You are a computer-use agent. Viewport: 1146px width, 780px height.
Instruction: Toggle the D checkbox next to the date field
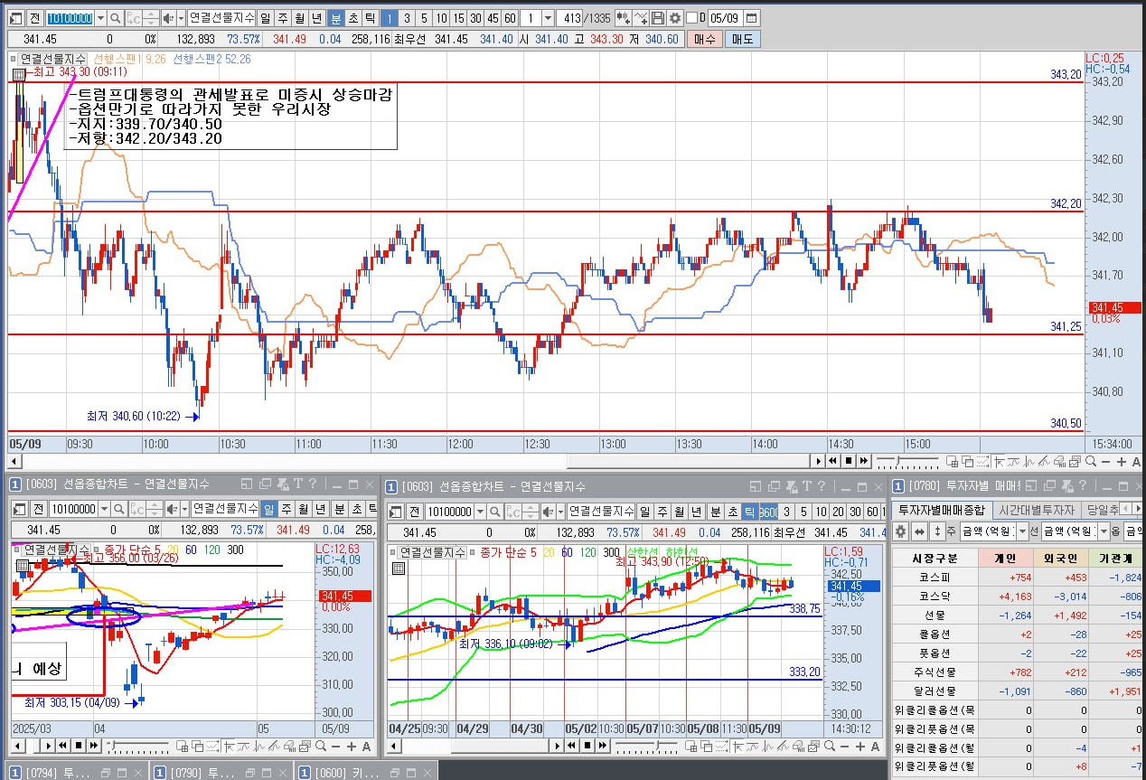click(691, 18)
